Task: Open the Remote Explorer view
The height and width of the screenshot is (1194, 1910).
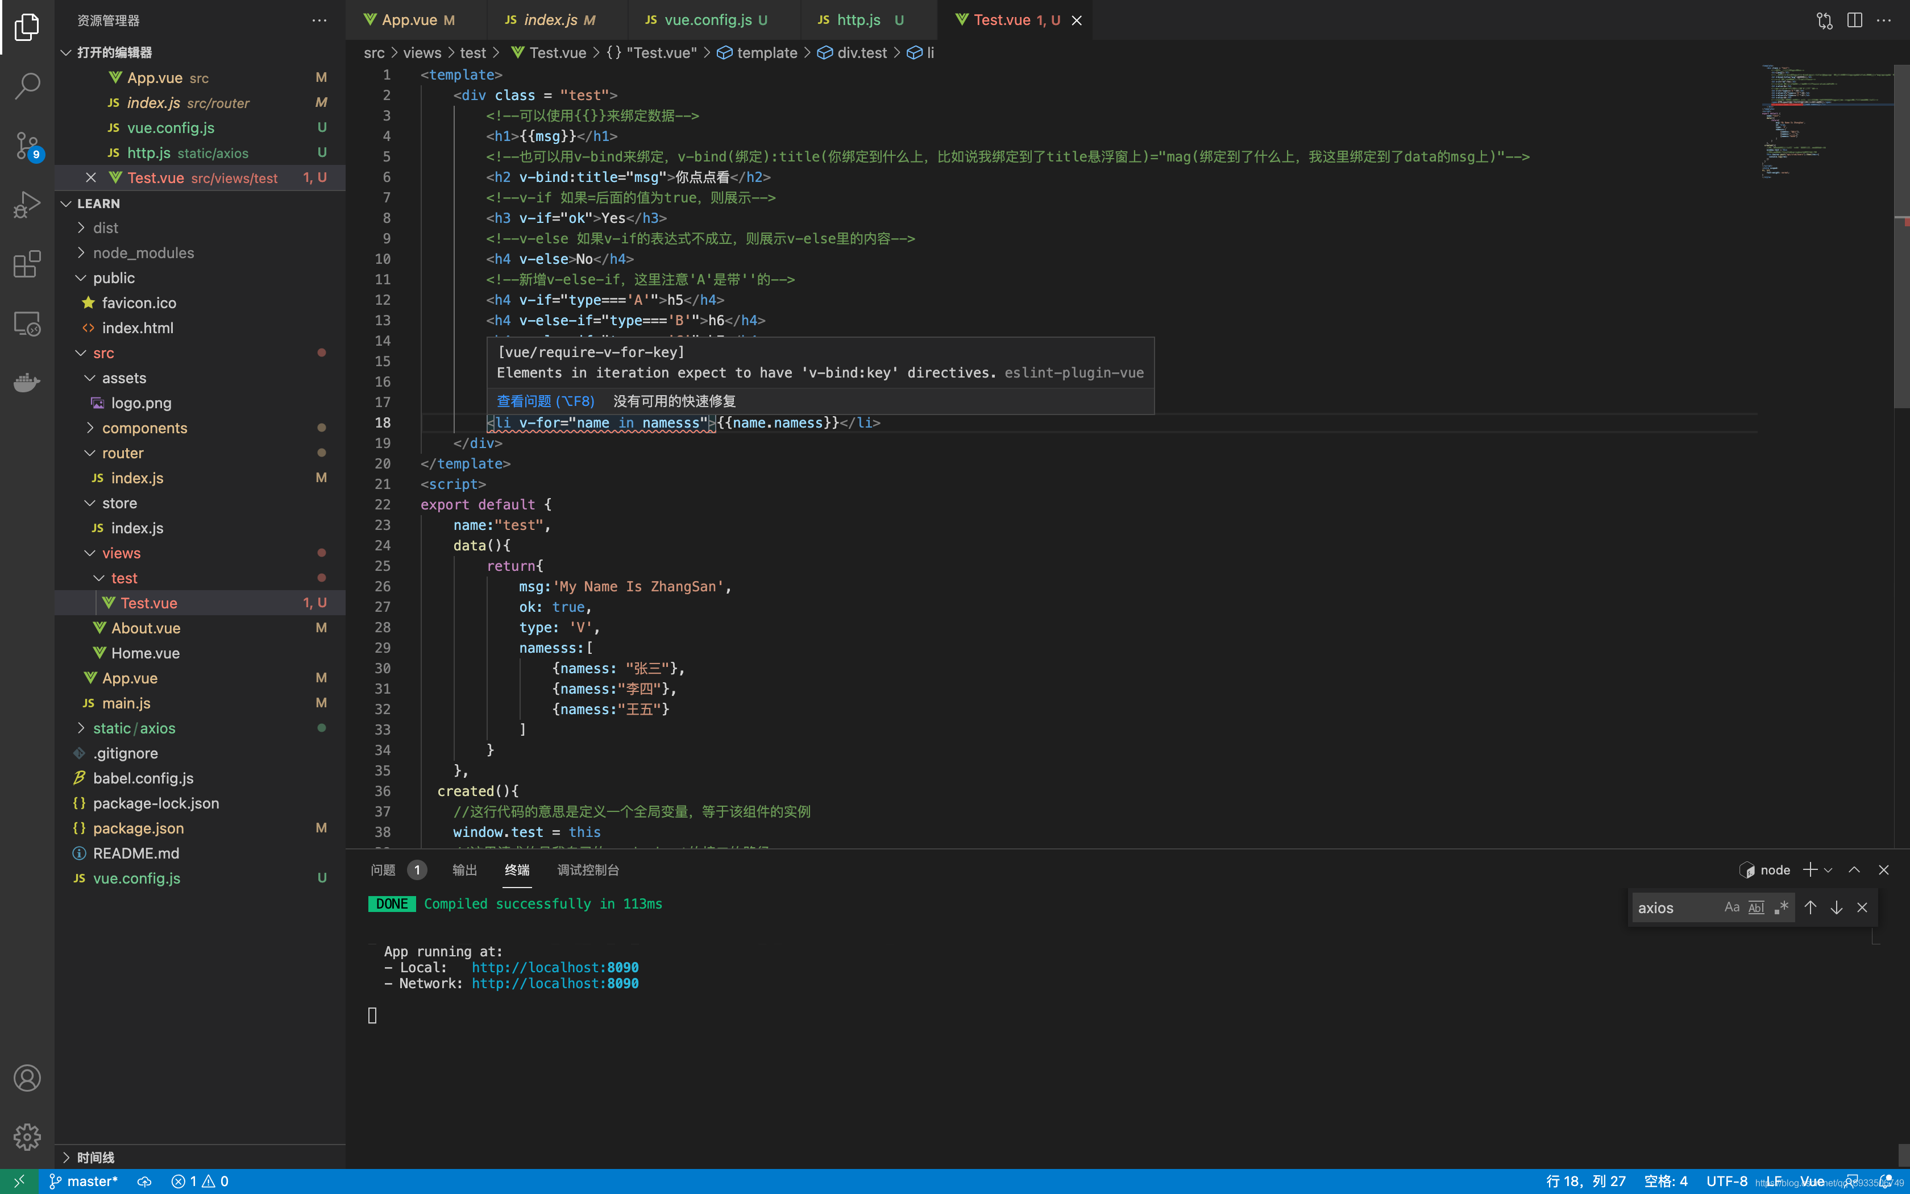Action: [x=27, y=323]
